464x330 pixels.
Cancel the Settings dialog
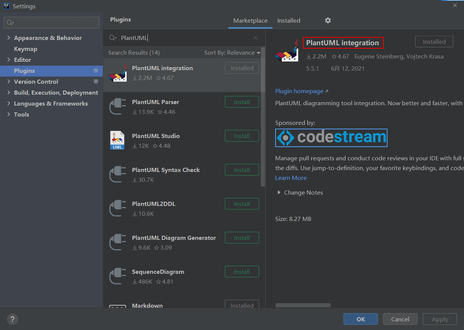tap(400, 319)
